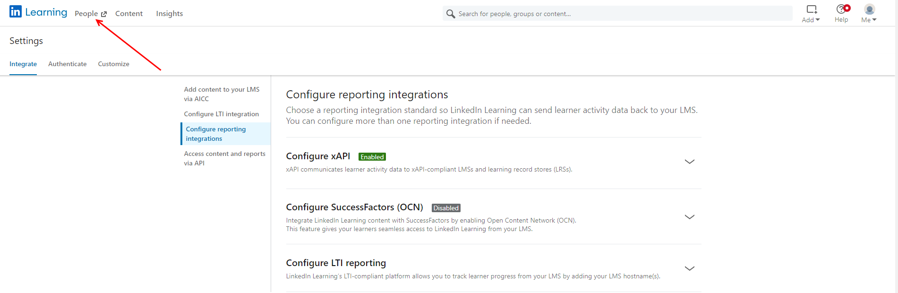Click the Disabled status badge
The image size is (898, 293).
[446, 208]
